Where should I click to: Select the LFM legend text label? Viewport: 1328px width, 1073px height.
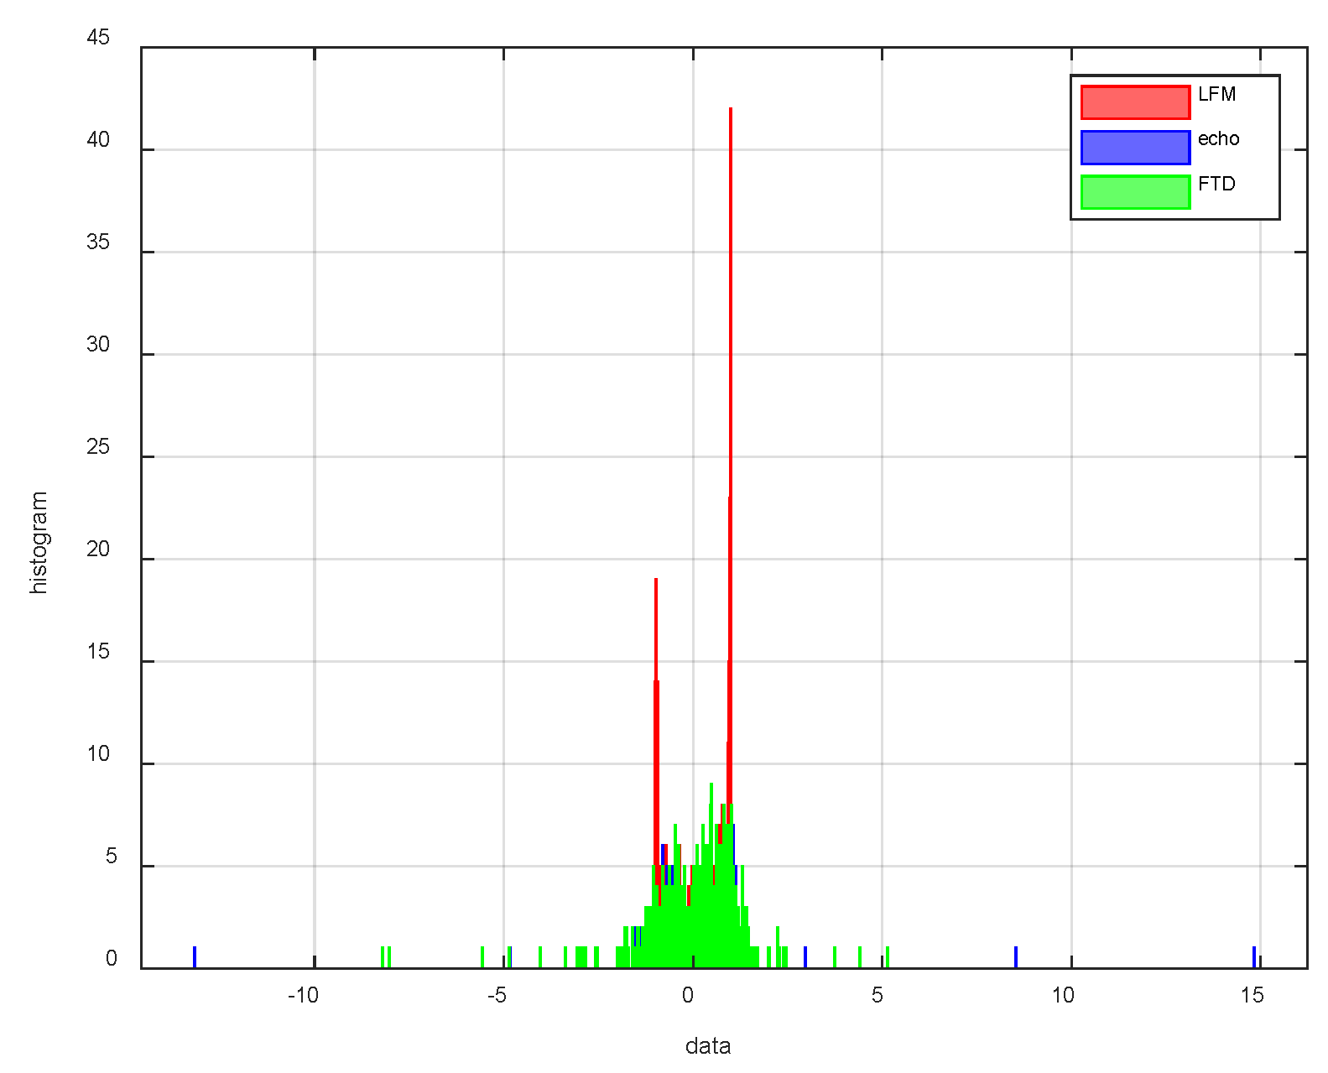pyautogui.click(x=1216, y=95)
